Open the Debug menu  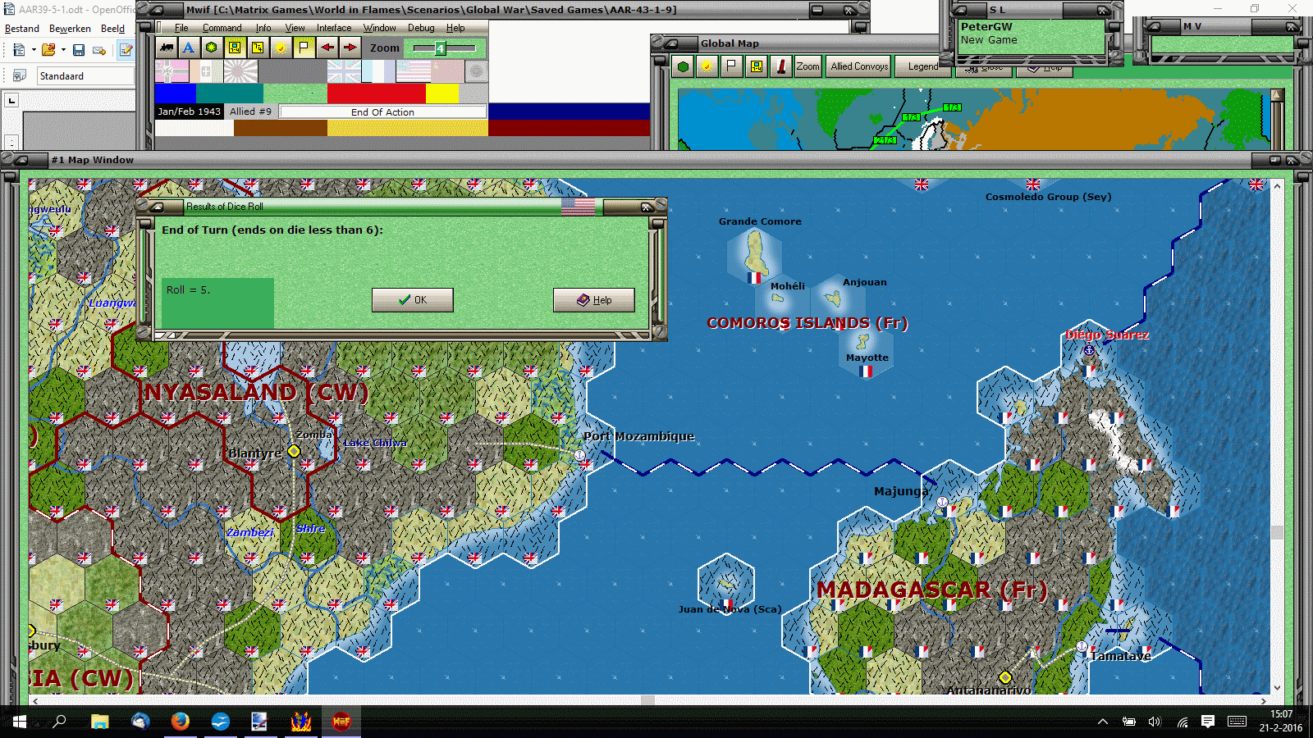421,28
